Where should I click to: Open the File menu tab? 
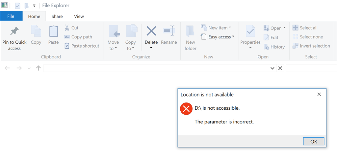[11, 16]
